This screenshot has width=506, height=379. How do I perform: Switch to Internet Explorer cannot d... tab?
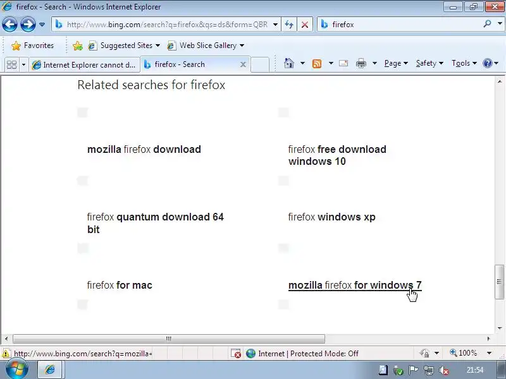click(84, 65)
